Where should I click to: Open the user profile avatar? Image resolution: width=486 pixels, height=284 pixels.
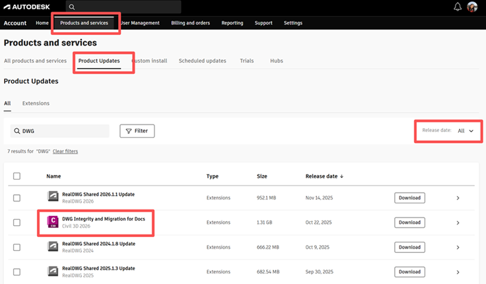tap(472, 7)
